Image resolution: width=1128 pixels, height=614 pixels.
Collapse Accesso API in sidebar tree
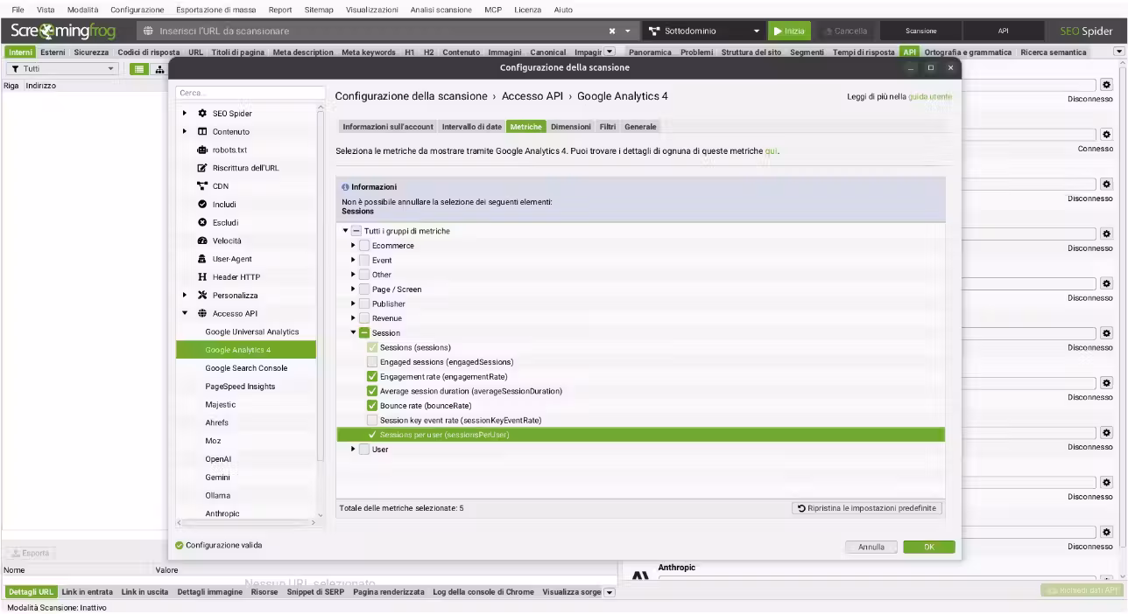click(x=185, y=314)
